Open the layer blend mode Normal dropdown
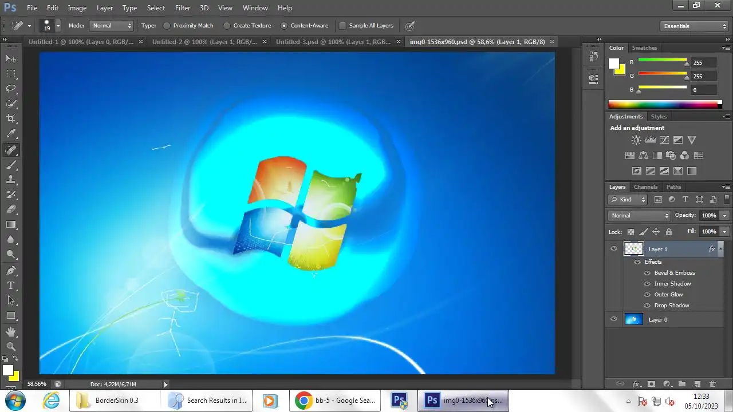 tap(639, 215)
